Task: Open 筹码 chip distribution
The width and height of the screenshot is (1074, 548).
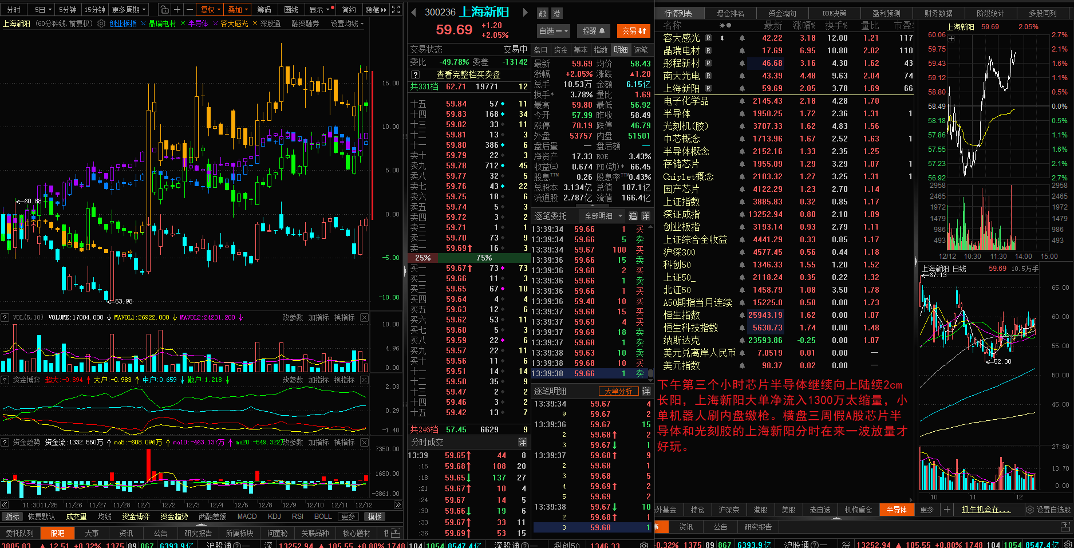Action: 264,10
